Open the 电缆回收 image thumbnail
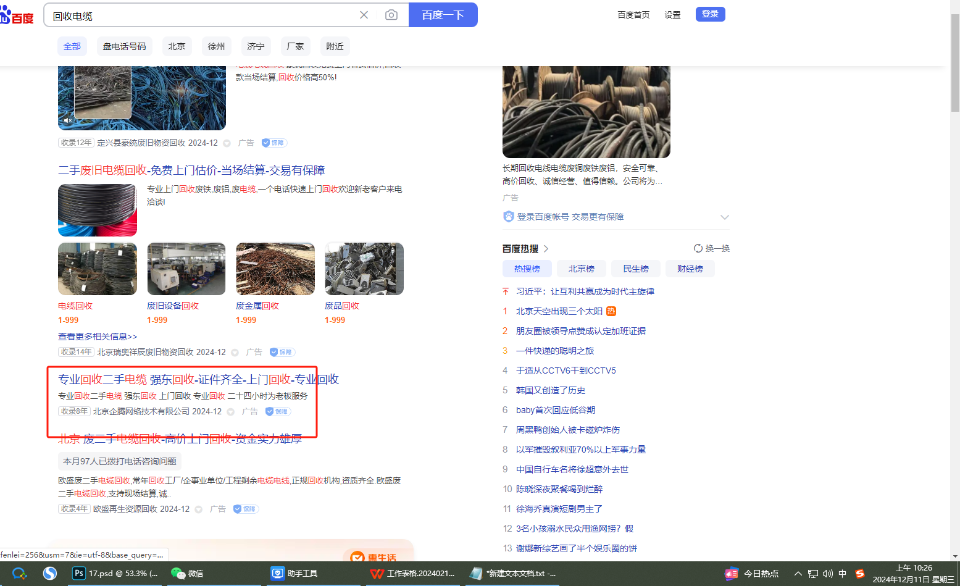960x586 pixels. pos(98,269)
